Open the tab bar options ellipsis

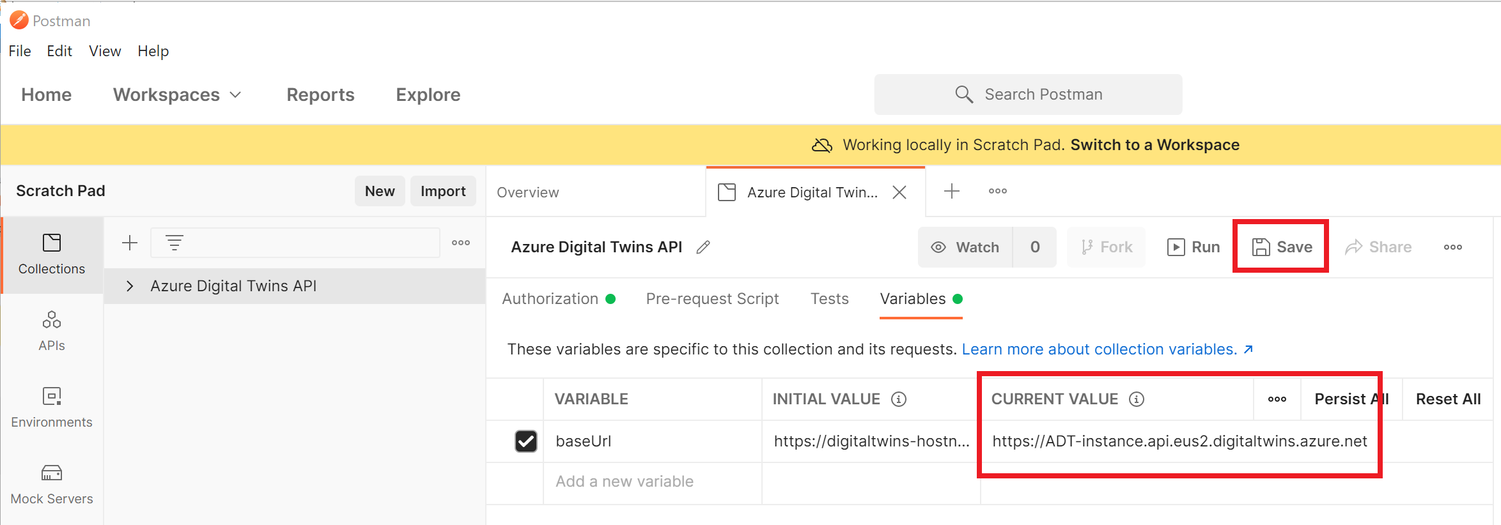click(x=998, y=191)
